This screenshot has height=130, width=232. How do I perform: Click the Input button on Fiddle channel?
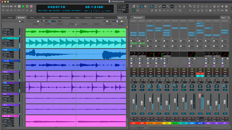tap(192, 76)
